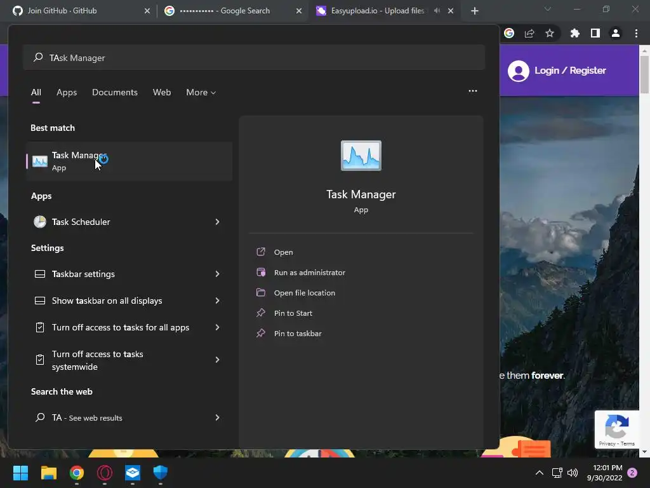Select the Apps search filter tab

tap(67, 93)
